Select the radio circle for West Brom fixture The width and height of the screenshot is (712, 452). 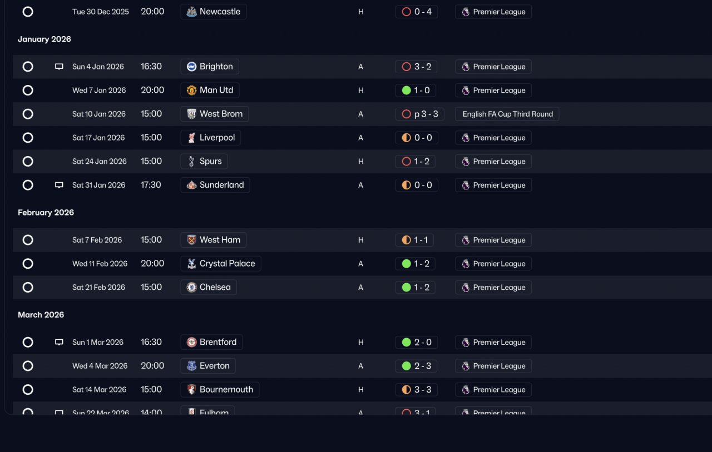pos(28,114)
